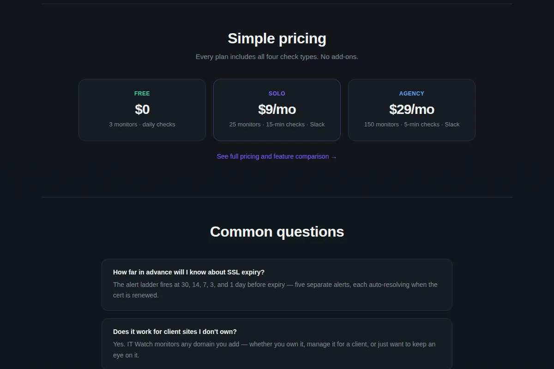This screenshot has width=554, height=369.
Task: Click the $0 price
Action: [142, 109]
